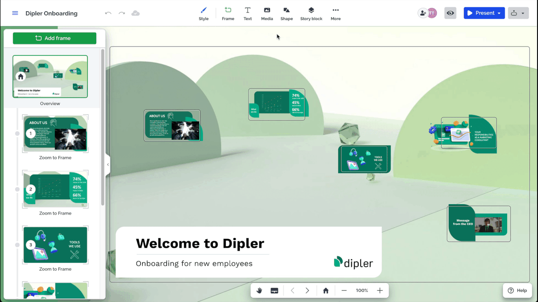Click the share export icon button
Viewport: 538px width, 302px height.
(514, 13)
